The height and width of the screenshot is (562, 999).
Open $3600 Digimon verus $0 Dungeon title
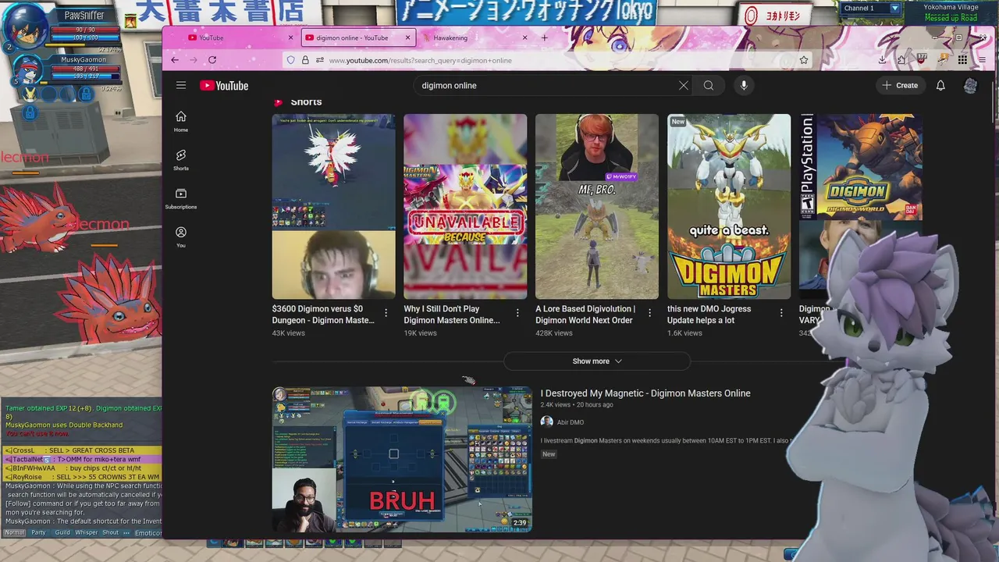tap(323, 315)
